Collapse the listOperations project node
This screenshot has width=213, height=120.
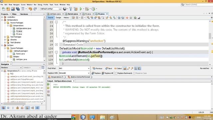(x=2, y=20)
